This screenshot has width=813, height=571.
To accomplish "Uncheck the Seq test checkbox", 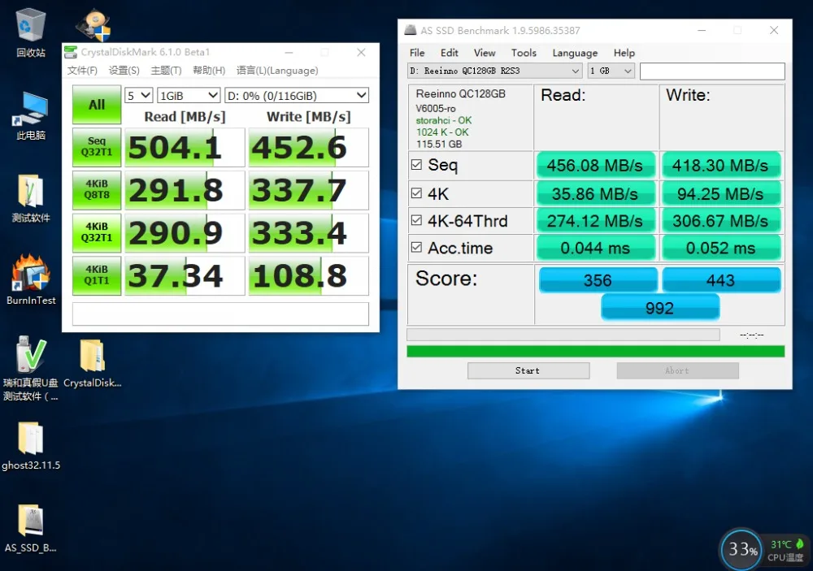I will click(416, 165).
